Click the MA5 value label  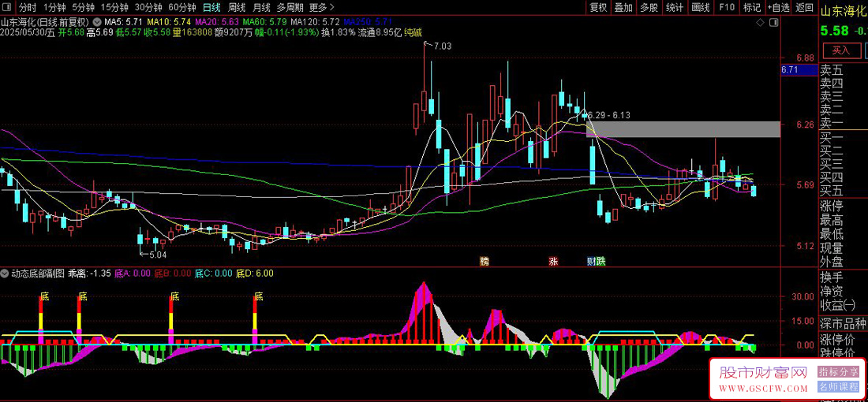[x=124, y=22]
